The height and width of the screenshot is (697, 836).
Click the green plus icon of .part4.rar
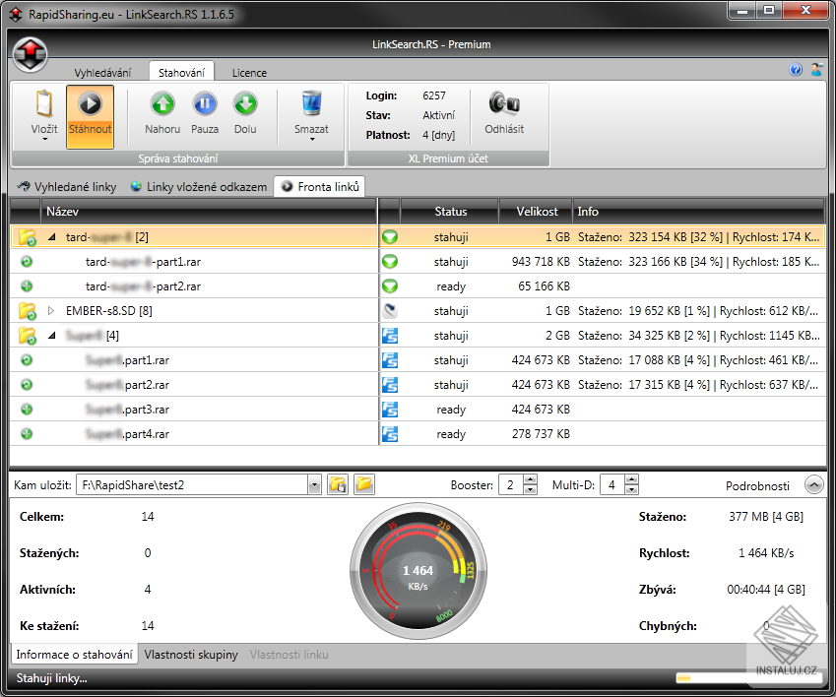[x=27, y=434]
